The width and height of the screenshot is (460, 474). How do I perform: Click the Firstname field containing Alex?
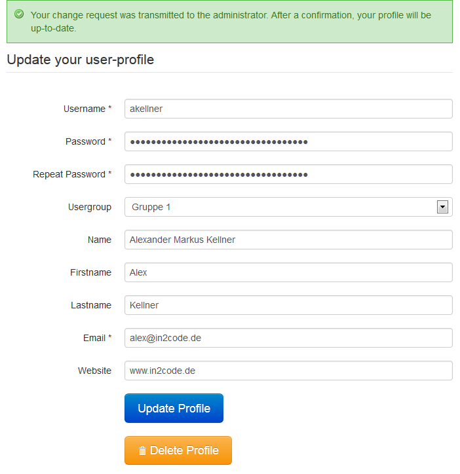tap(288, 272)
